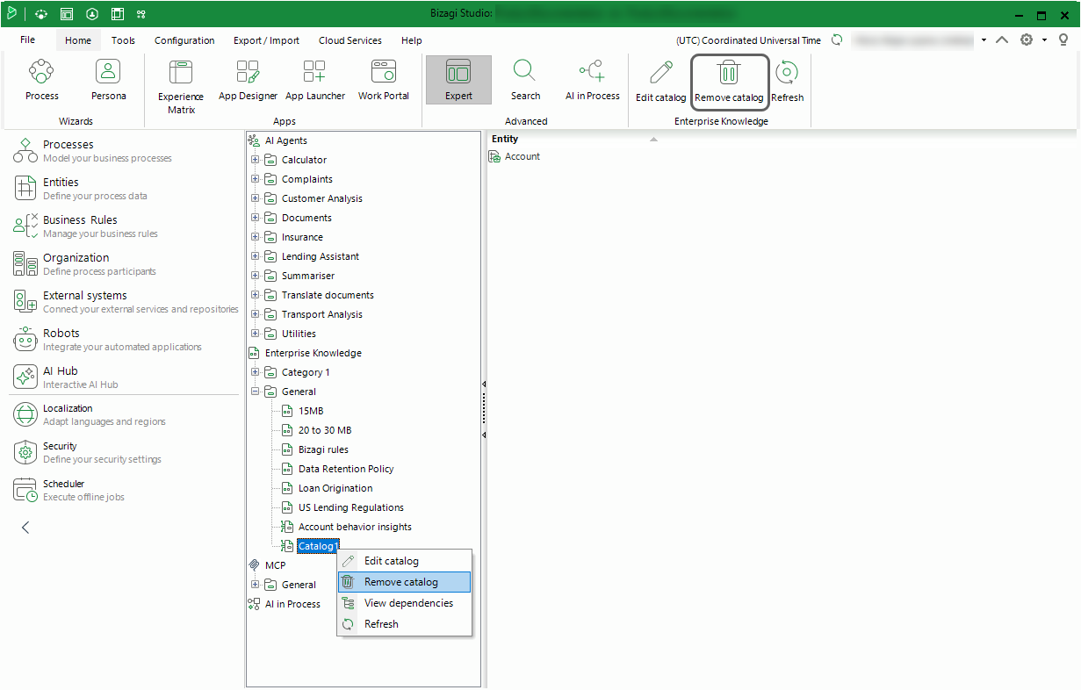Switch to the Configuration tab
Screen dimensions: 1081x690
coord(184,40)
